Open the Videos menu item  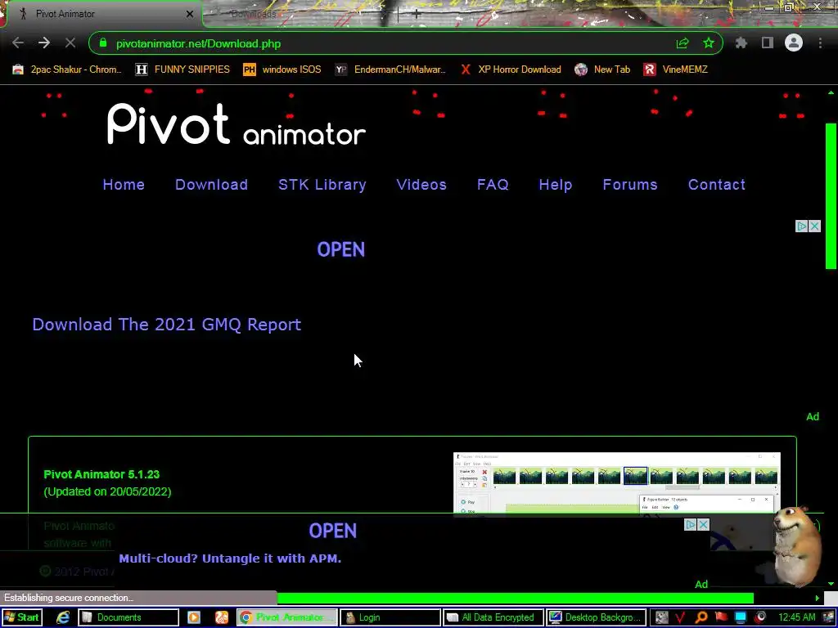421,185
